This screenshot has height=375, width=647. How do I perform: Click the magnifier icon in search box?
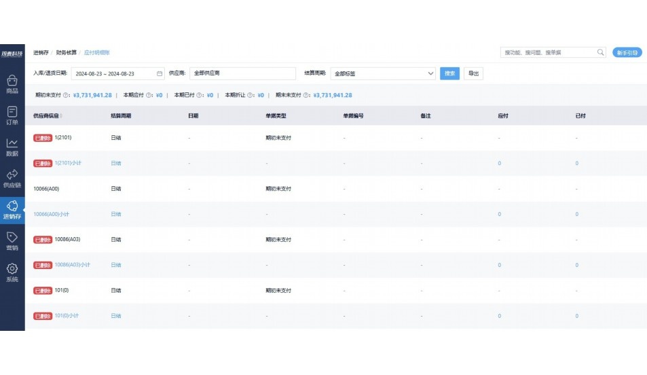tap(600, 52)
